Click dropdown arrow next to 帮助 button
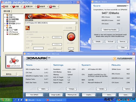 (x=58, y=7)
